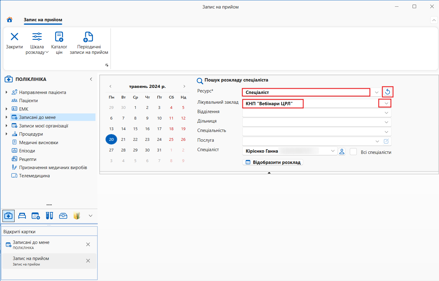Open the Послуга dropdown arrow
This screenshot has width=439, height=281.
click(377, 141)
